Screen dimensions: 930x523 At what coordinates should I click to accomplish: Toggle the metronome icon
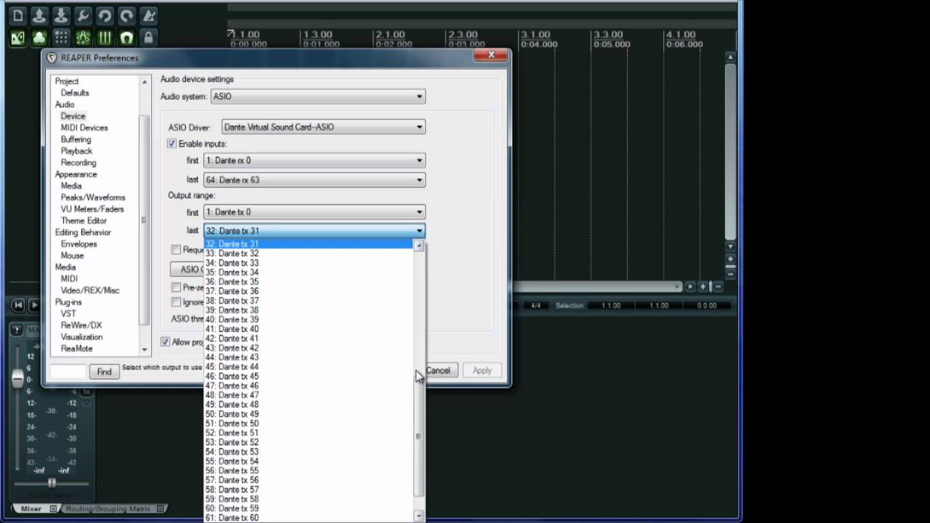(x=148, y=15)
